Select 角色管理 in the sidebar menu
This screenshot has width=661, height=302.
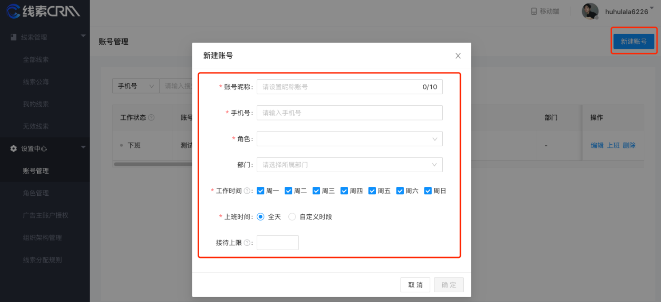(35, 193)
